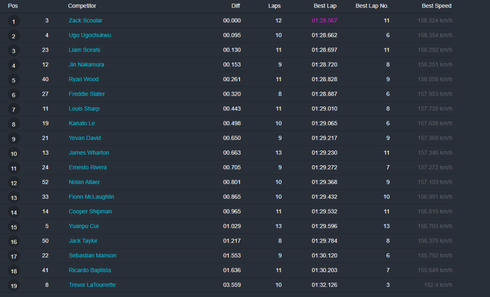Select the position 10 circle badge
This screenshot has height=297, width=490.
[13, 154]
